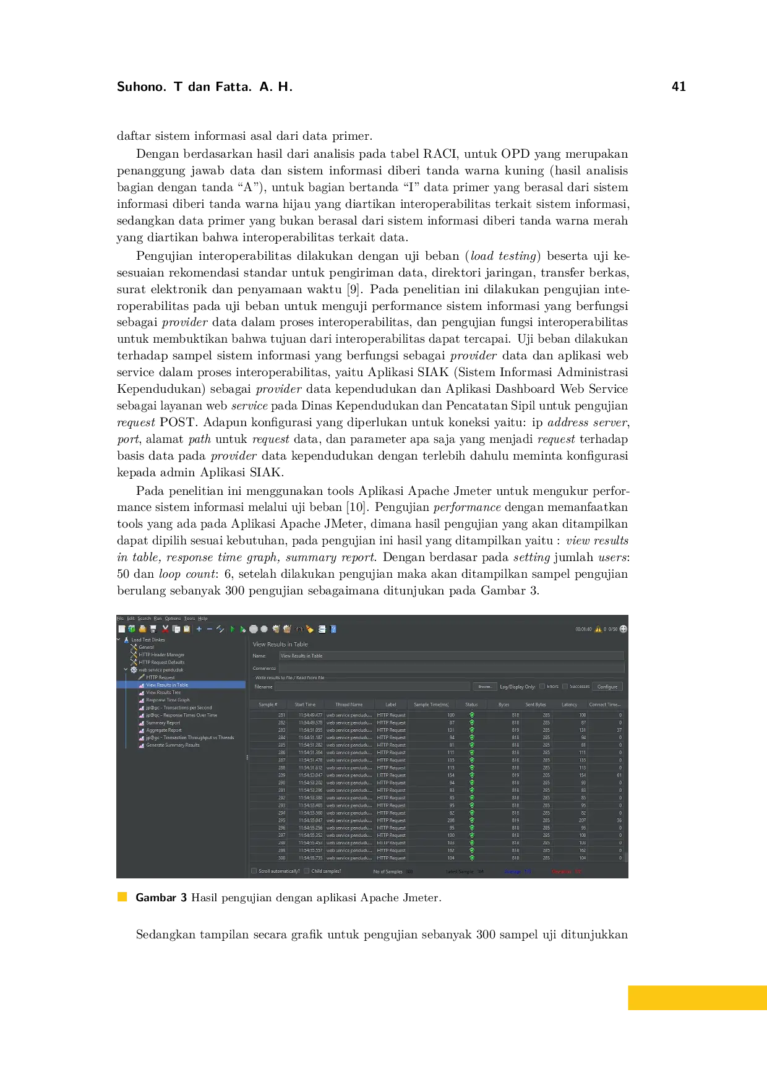
Task: Click the Save test plan disk icon
Action: pyautogui.click(x=153, y=629)
